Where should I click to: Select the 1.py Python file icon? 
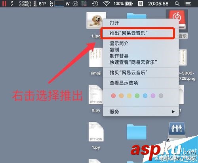[x=96, y=132]
